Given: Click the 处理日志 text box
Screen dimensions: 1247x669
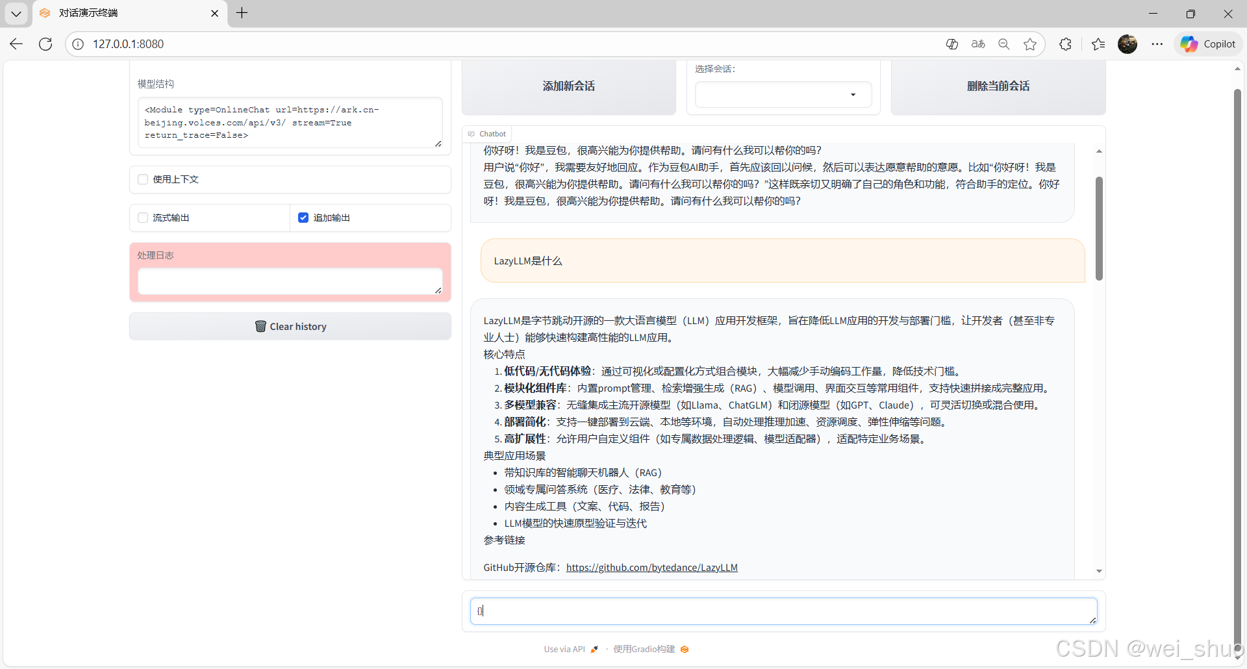Looking at the screenshot, I should [x=290, y=281].
